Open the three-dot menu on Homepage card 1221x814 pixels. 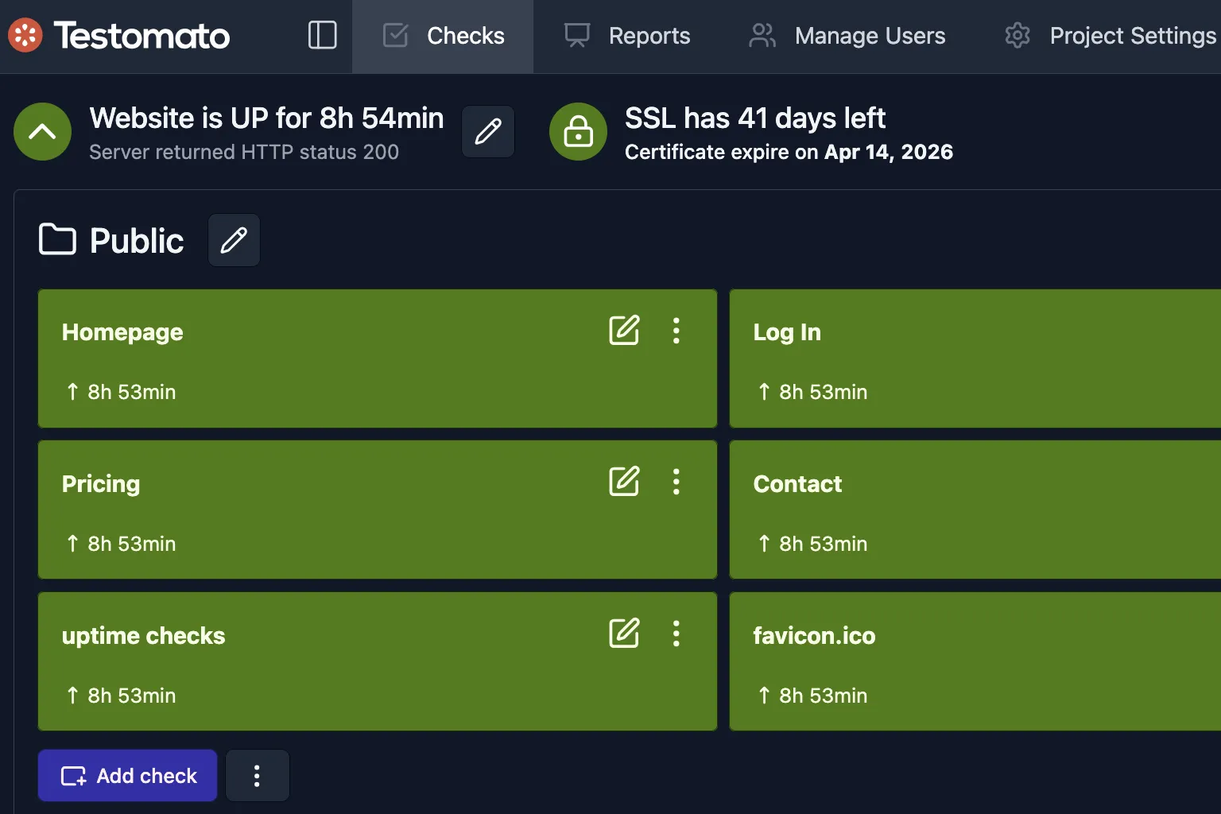click(676, 331)
